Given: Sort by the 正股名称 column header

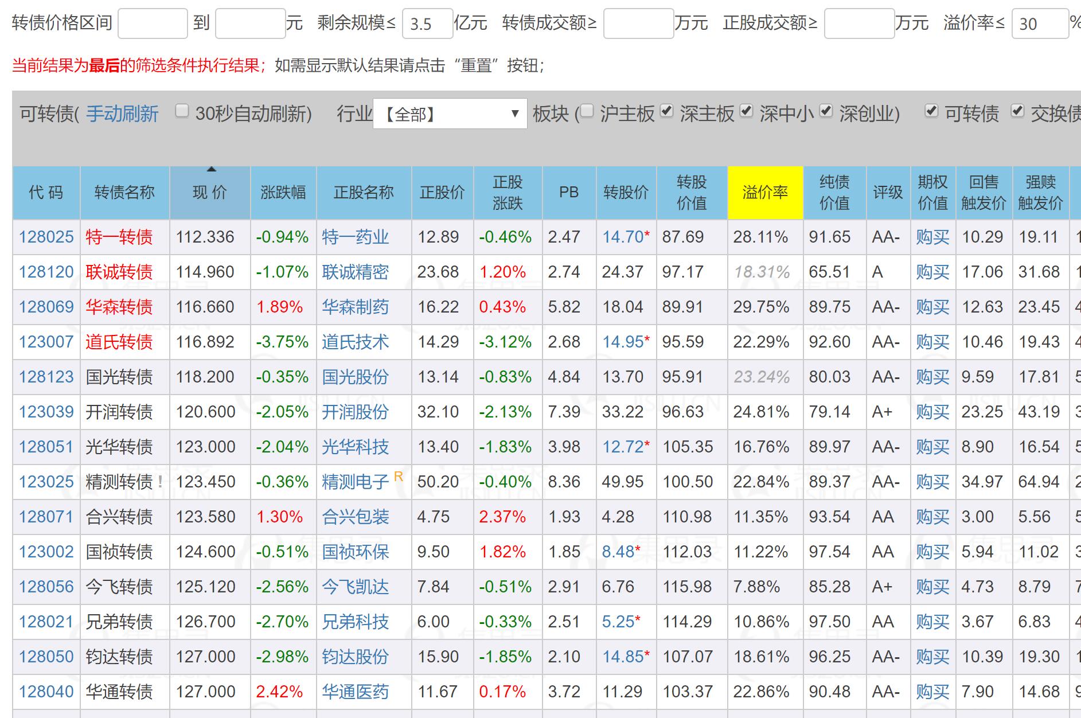Looking at the screenshot, I should click(x=364, y=193).
